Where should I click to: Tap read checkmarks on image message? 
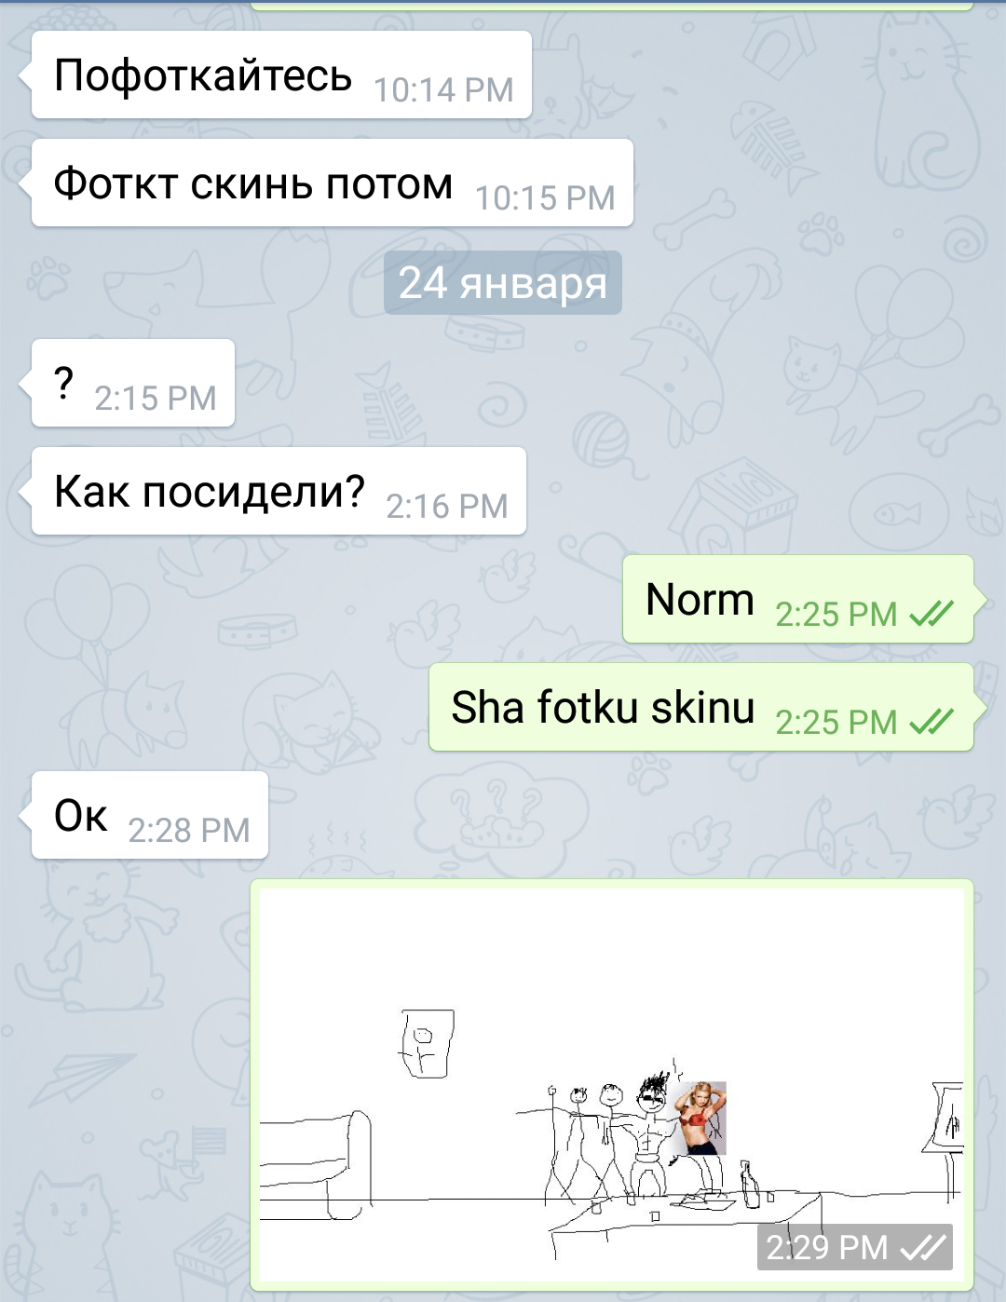click(x=923, y=1247)
